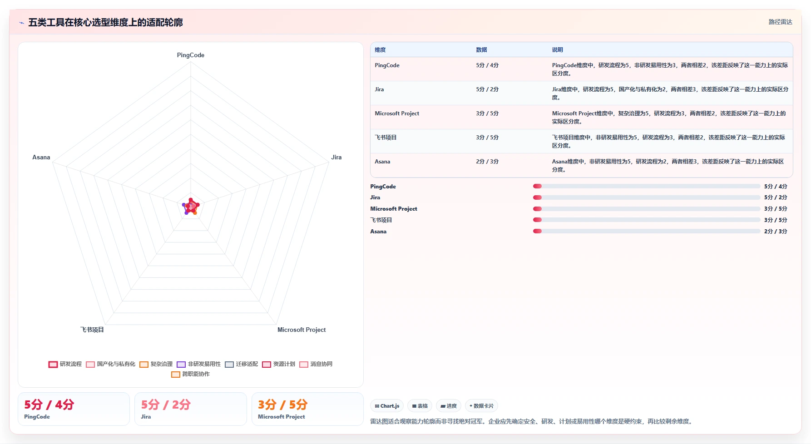Screen dimensions: 811x444
Task: Hide the 消息协同 legend series
Action: pos(316,364)
